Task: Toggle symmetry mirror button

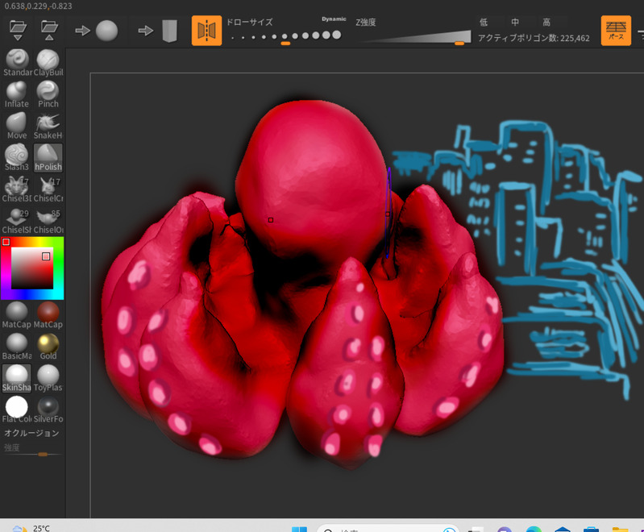Action: (x=206, y=31)
